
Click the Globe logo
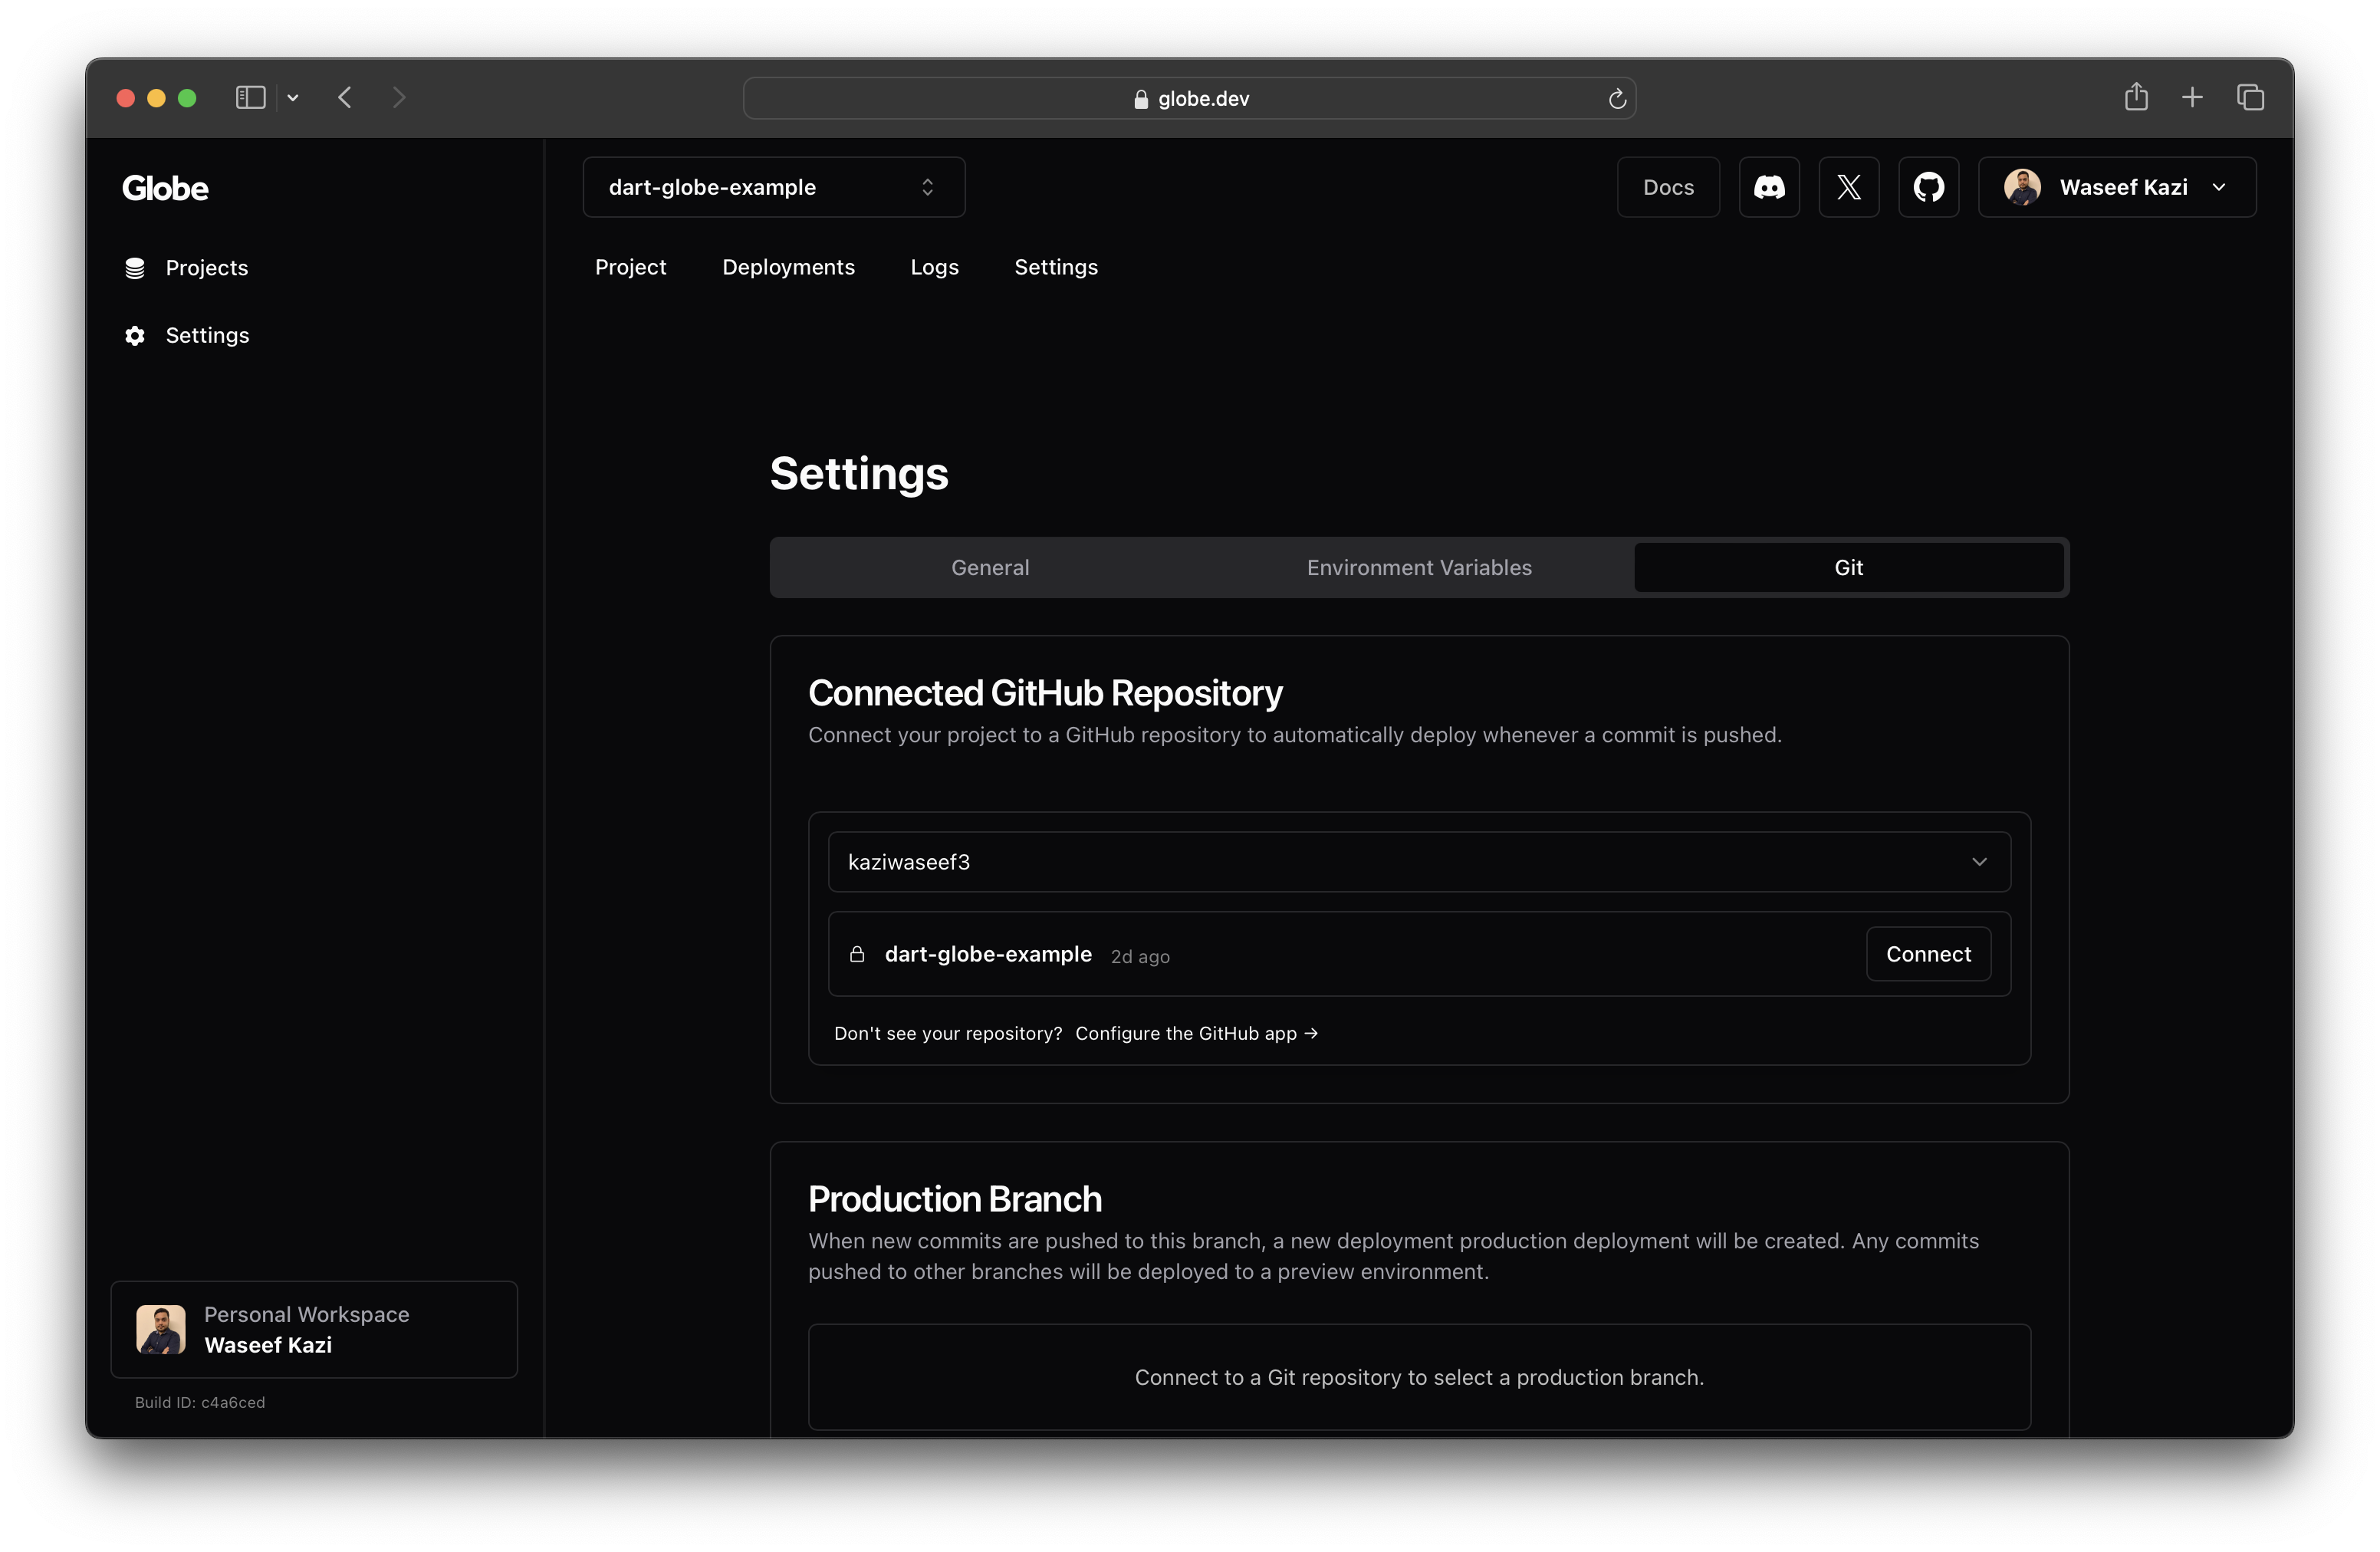pos(165,188)
